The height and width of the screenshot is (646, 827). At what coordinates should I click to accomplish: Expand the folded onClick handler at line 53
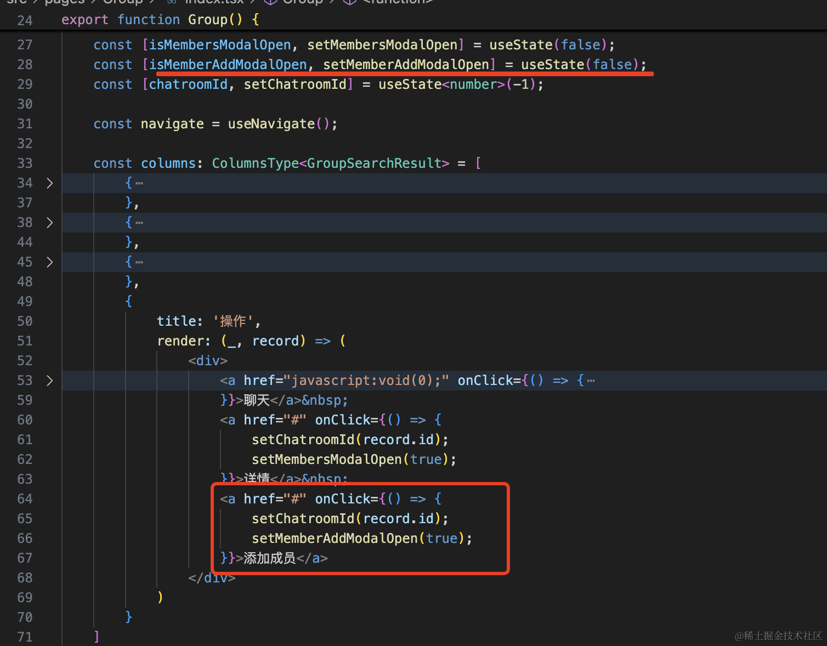50,381
